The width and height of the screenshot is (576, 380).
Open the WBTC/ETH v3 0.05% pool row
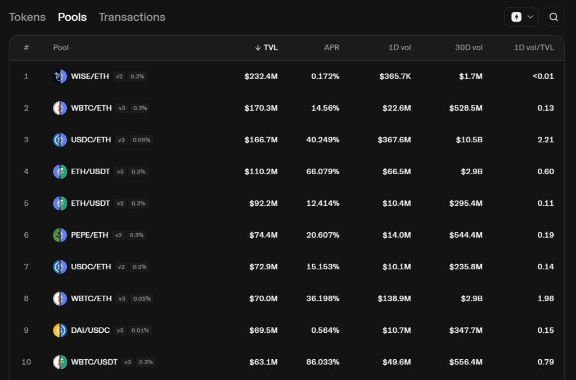tap(286, 298)
